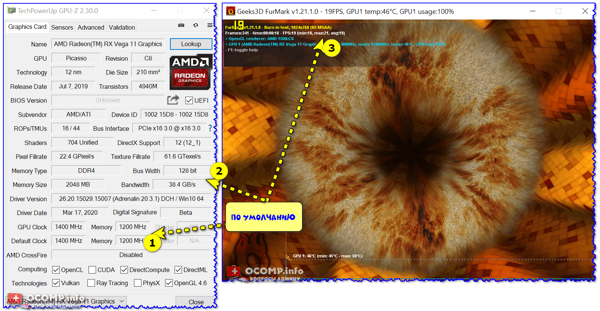
Task: Click the GPU Clock value 1400 MHz
Action: click(x=69, y=227)
